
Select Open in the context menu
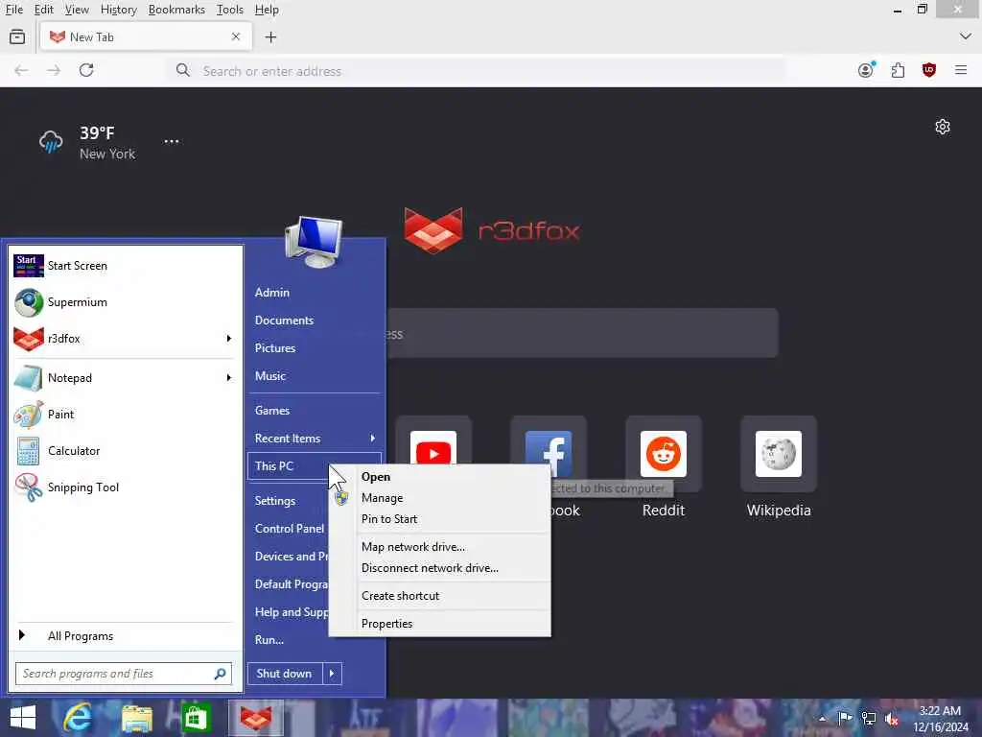click(x=439, y=477)
